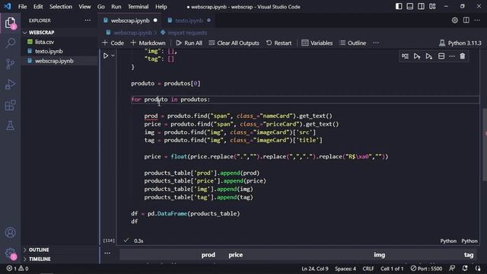Change line ending via CRLF

pos(368,269)
